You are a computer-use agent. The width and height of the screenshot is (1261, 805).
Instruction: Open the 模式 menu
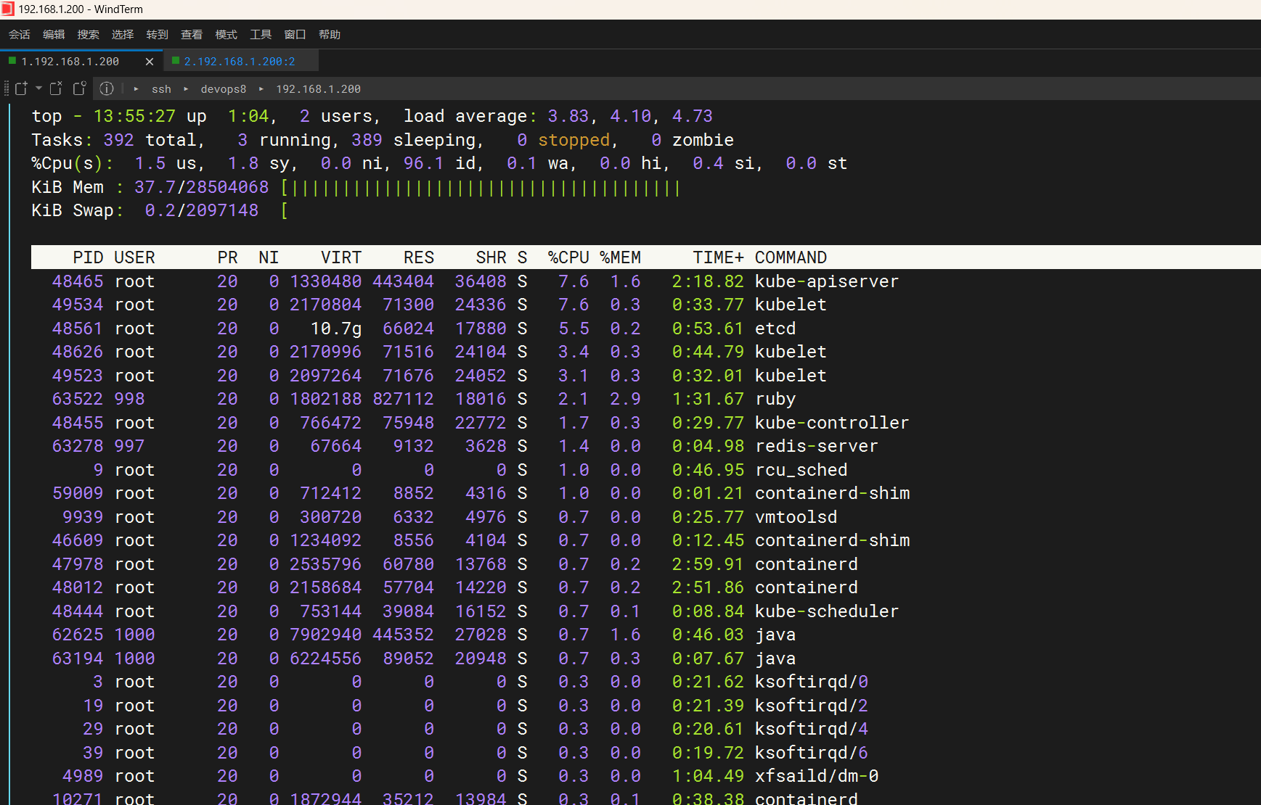tap(227, 34)
